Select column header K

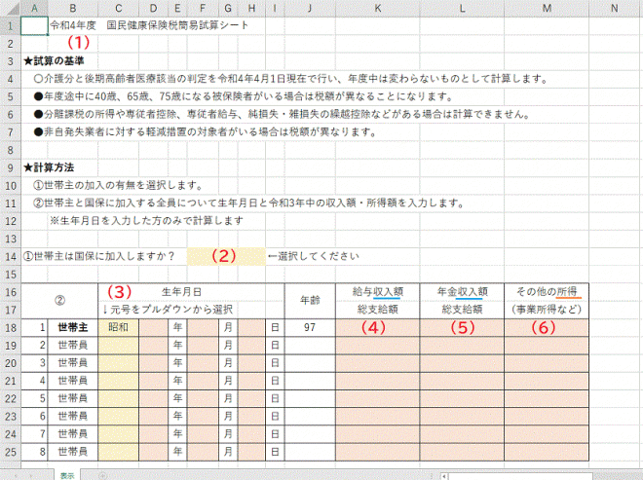[376, 9]
